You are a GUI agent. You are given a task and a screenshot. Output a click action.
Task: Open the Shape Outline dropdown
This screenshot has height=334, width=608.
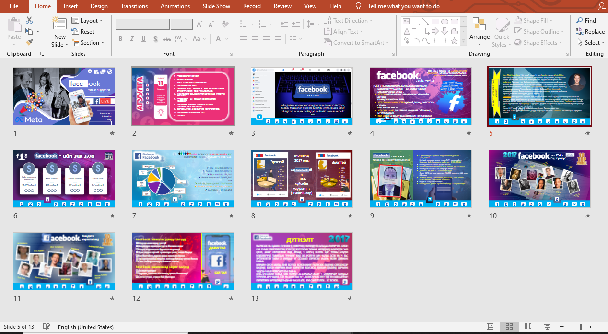coord(539,32)
